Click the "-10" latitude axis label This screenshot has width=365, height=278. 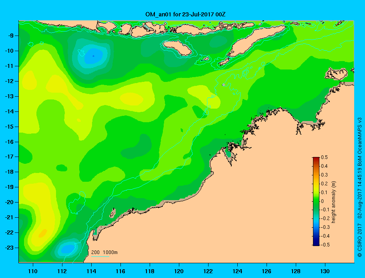[10, 51]
